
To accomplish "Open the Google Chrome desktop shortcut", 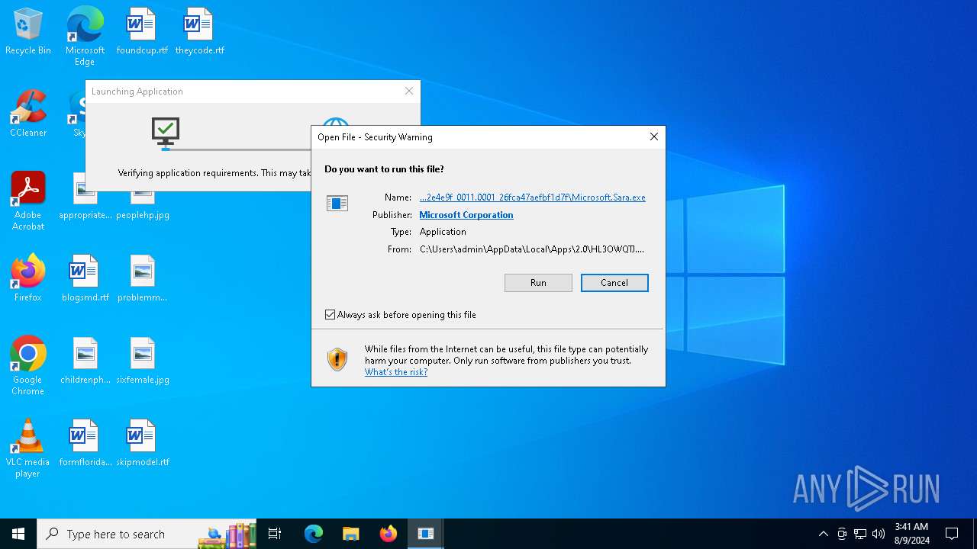I will click(28, 366).
